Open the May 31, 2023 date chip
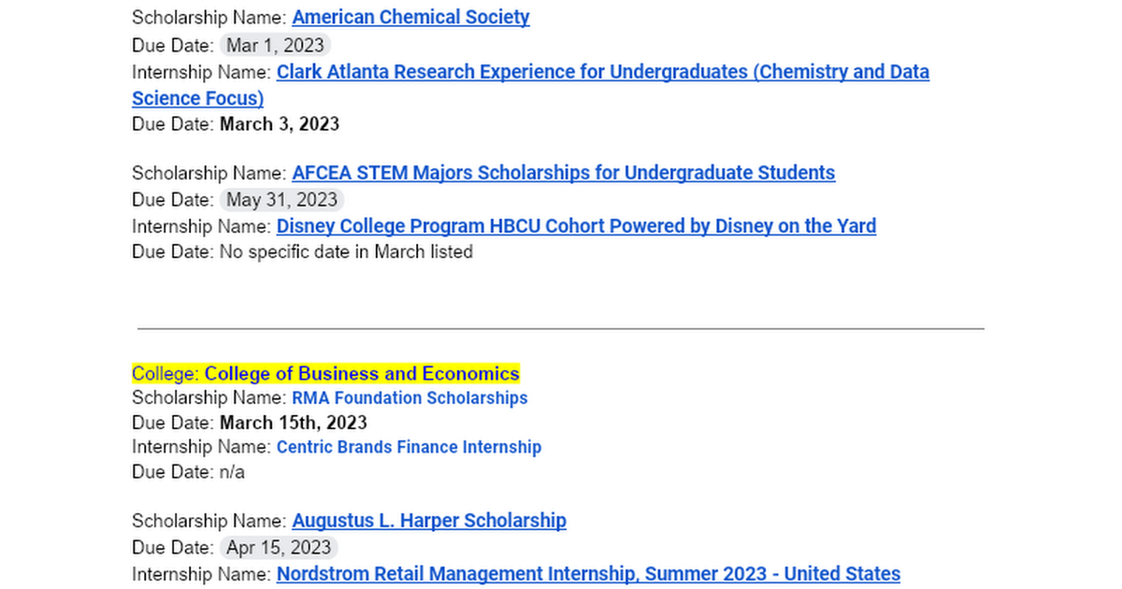Viewport: 1122px width, 589px height. click(x=281, y=199)
